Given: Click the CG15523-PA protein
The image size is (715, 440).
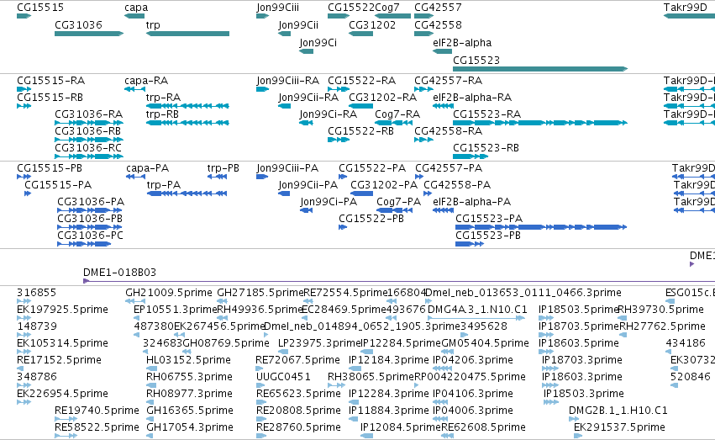Looking at the screenshot, I should pyautogui.click(x=541, y=227).
